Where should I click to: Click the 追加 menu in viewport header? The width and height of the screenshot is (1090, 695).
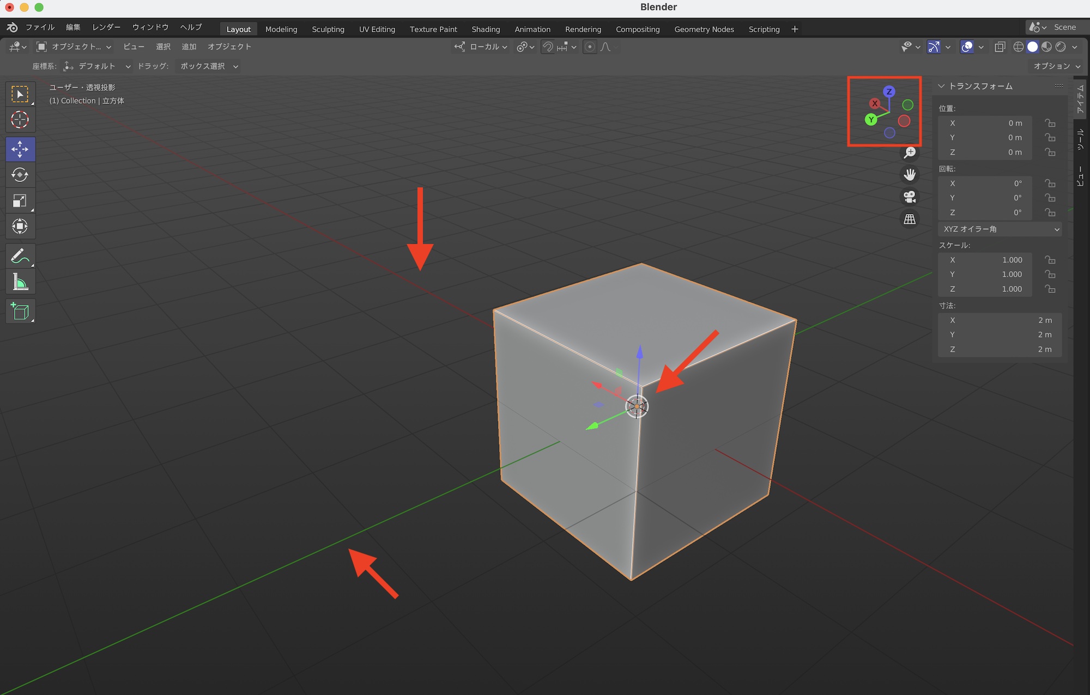189,47
